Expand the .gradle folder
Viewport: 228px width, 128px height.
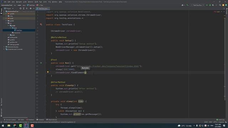pos(6,14)
